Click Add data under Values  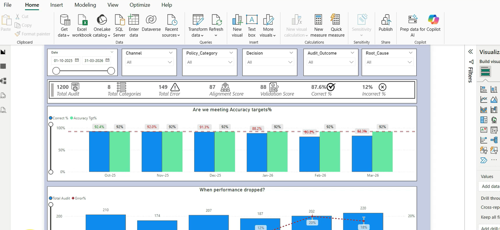[x=490, y=186]
